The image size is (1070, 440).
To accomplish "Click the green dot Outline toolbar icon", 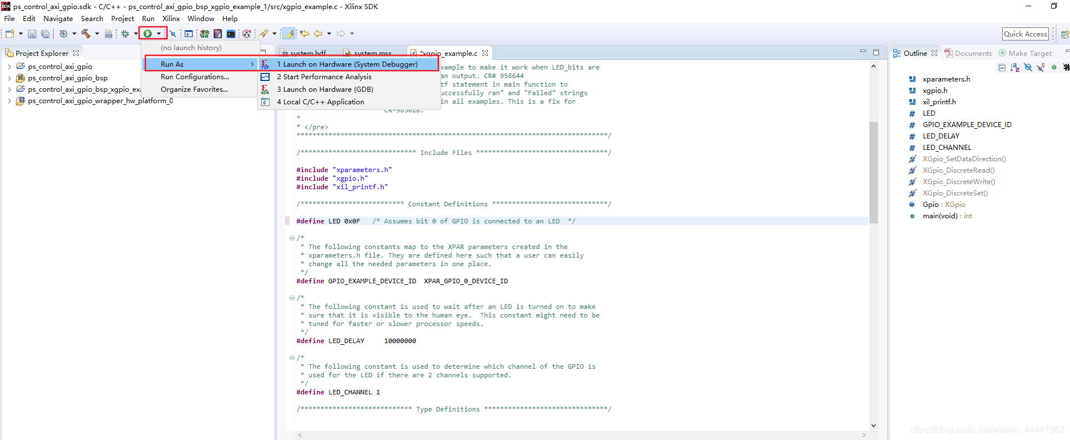I will (x=1054, y=67).
